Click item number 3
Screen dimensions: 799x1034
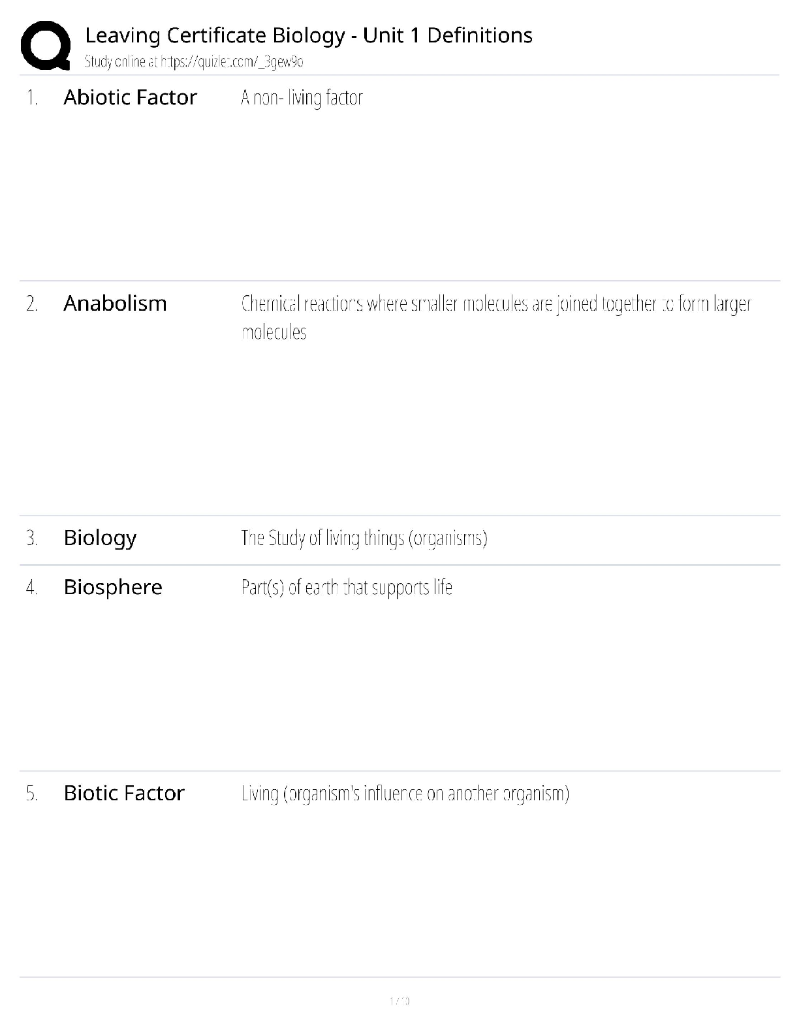point(32,539)
